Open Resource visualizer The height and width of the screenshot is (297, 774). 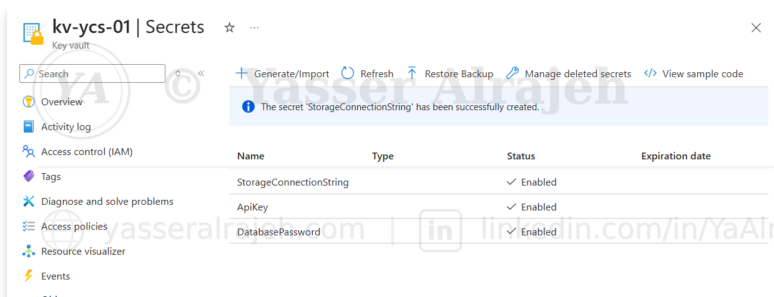click(84, 251)
